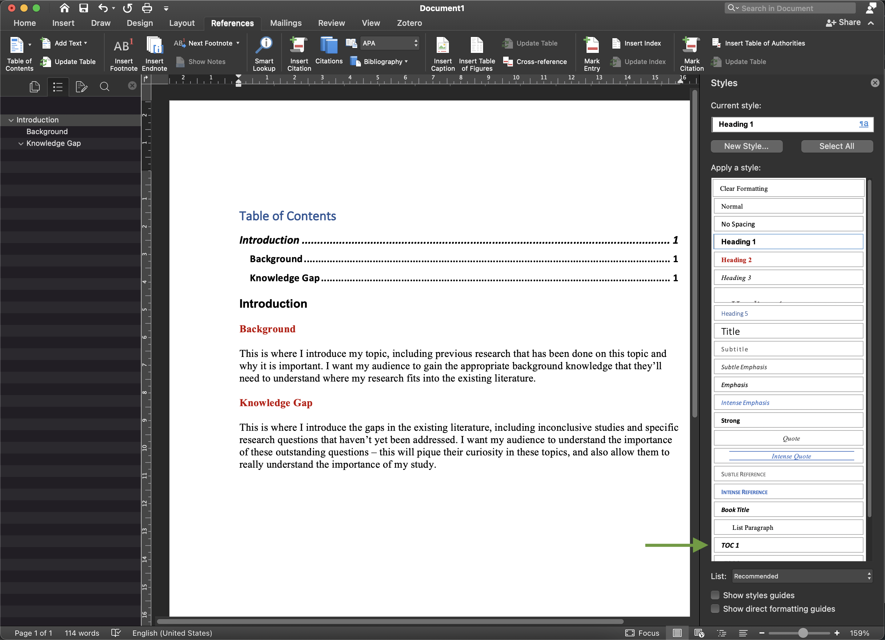
Task: Open the Citations pane
Action: click(x=329, y=51)
